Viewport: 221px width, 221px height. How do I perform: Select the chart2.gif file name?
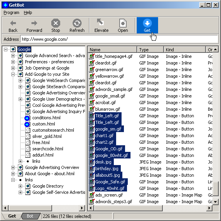coord(104,142)
